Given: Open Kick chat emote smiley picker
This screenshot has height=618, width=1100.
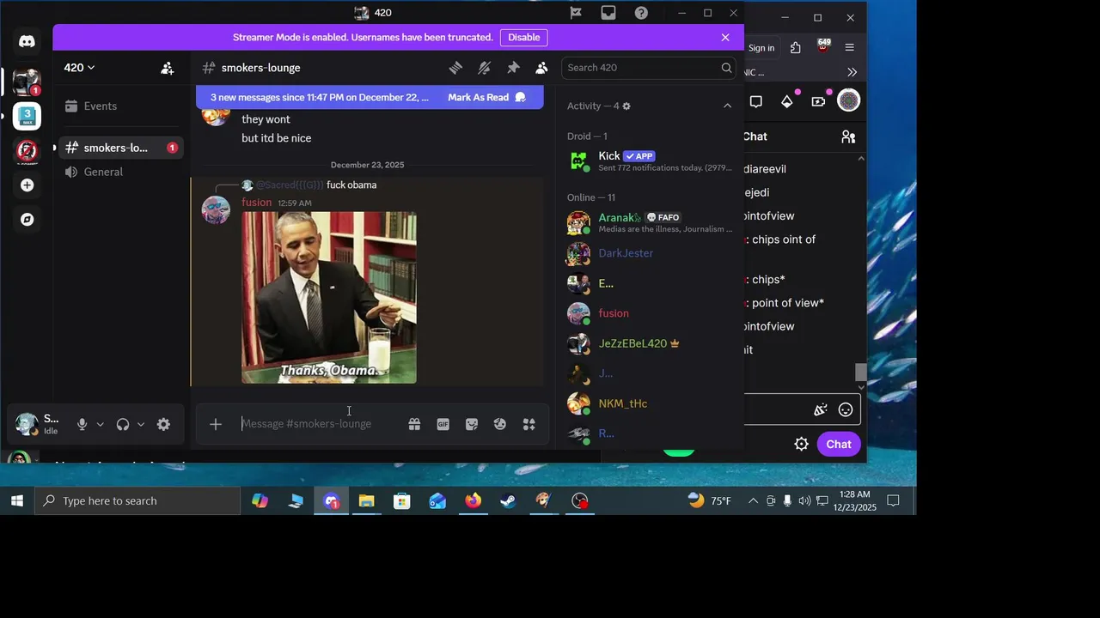Looking at the screenshot, I should 846,410.
